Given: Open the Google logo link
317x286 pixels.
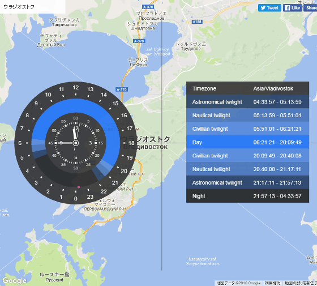Looking at the screenshot, I should coord(14,280).
